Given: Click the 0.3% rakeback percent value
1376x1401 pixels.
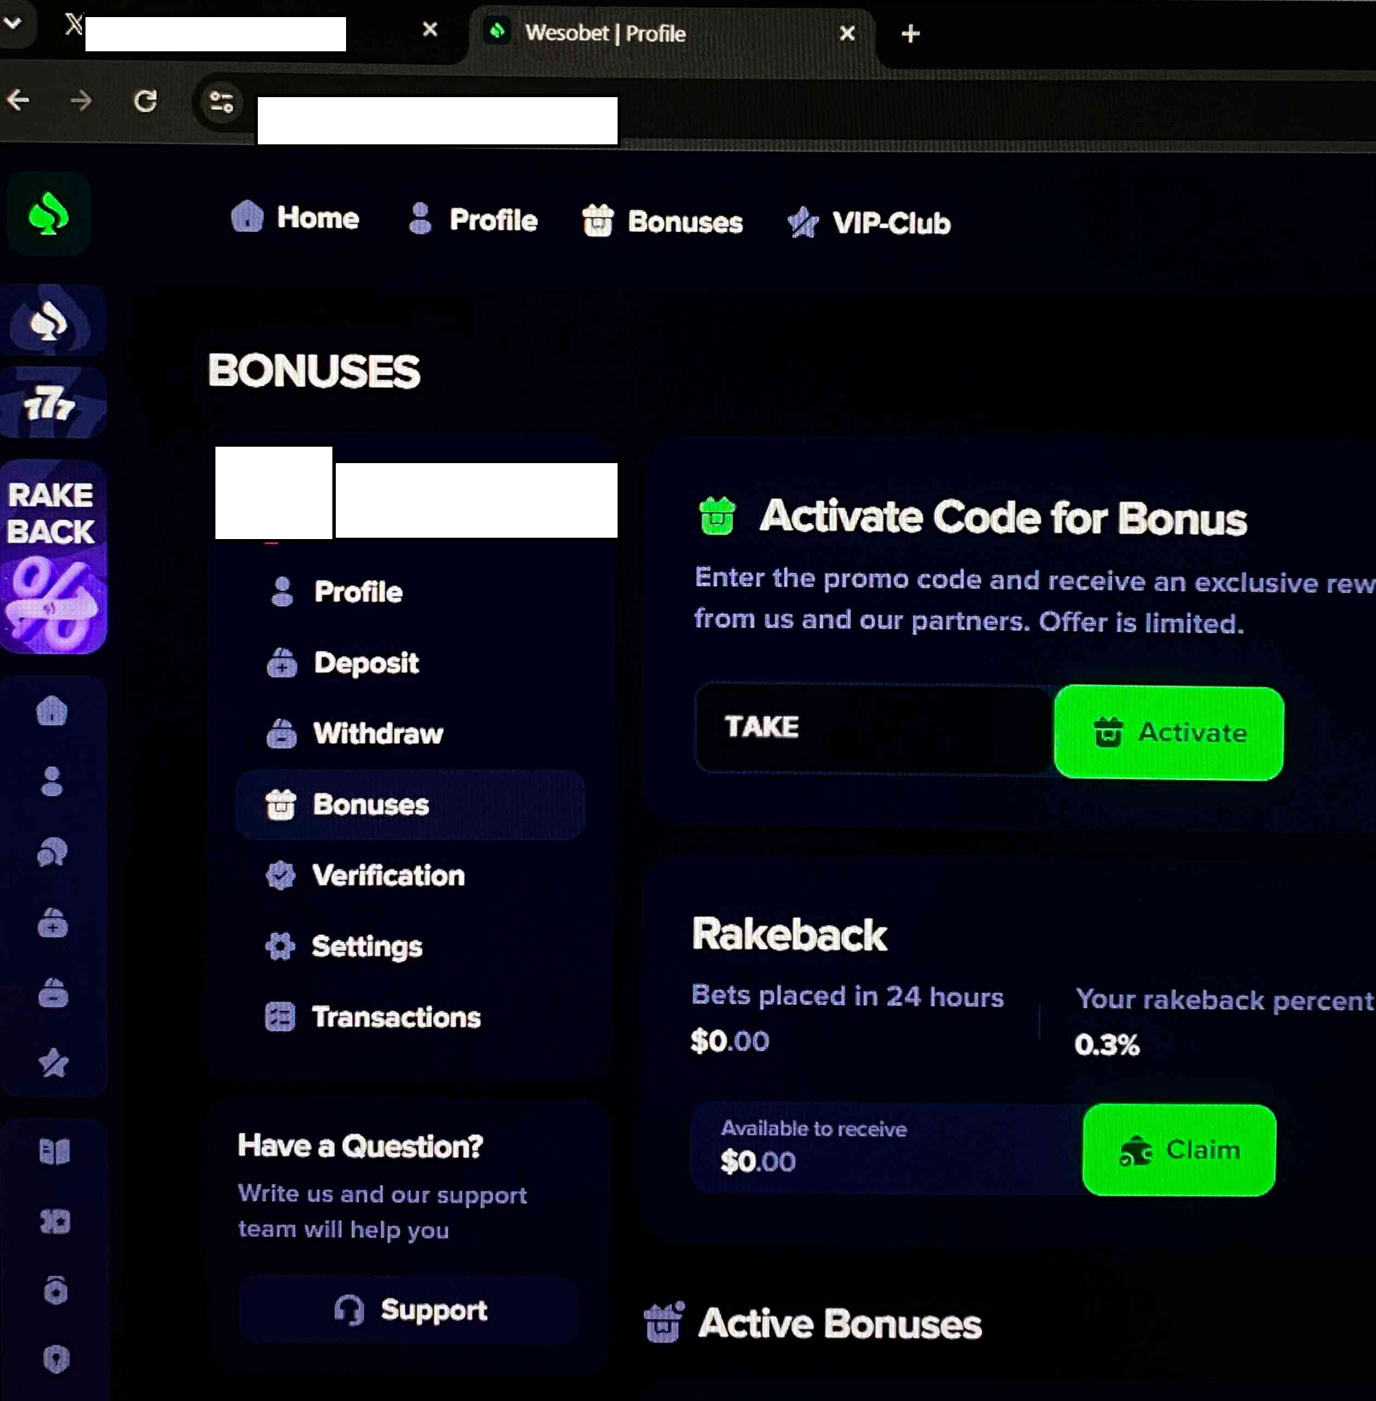Looking at the screenshot, I should click(x=1107, y=1045).
